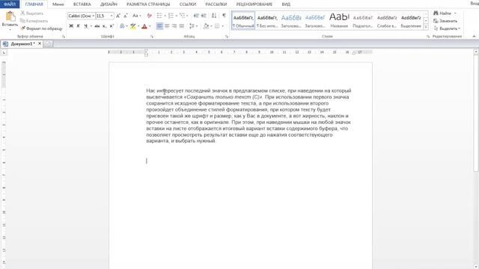The height and width of the screenshot is (269, 479).
Task: Apply the Подзаголовок style
Action: pyautogui.click(x=363, y=21)
